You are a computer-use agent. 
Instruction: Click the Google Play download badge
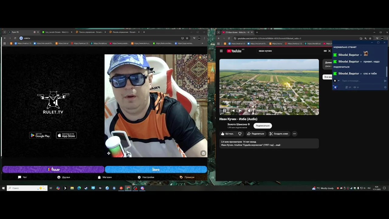pos(40,135)
